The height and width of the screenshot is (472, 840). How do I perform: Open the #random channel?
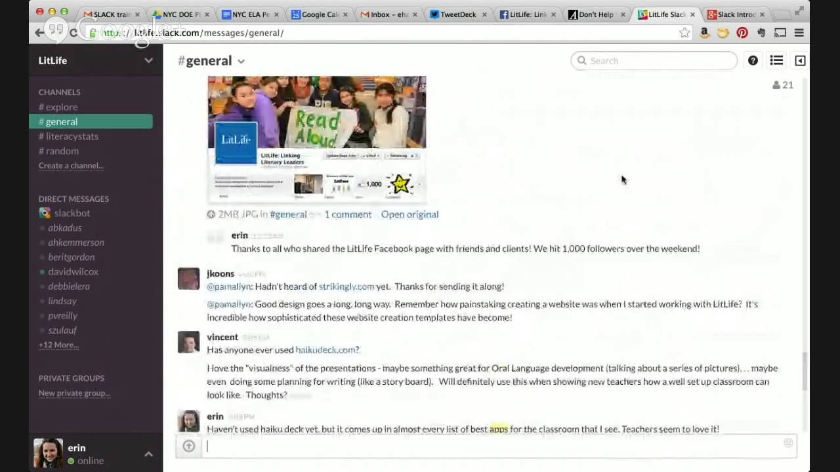click(58, 151)
